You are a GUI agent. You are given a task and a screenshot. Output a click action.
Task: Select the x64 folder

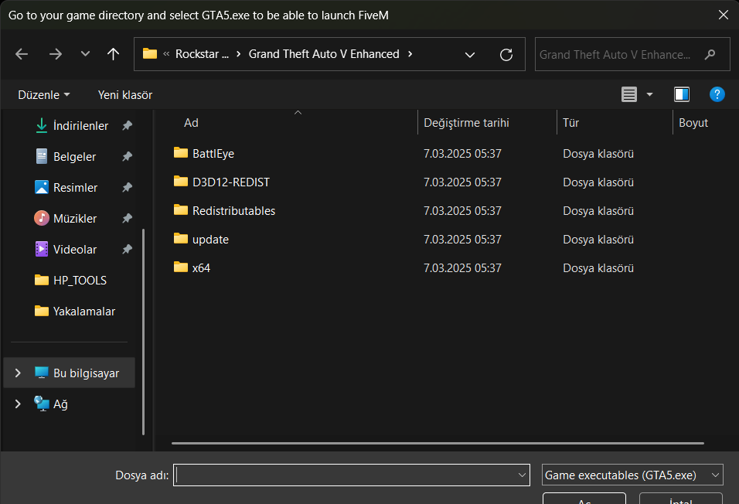201,268
